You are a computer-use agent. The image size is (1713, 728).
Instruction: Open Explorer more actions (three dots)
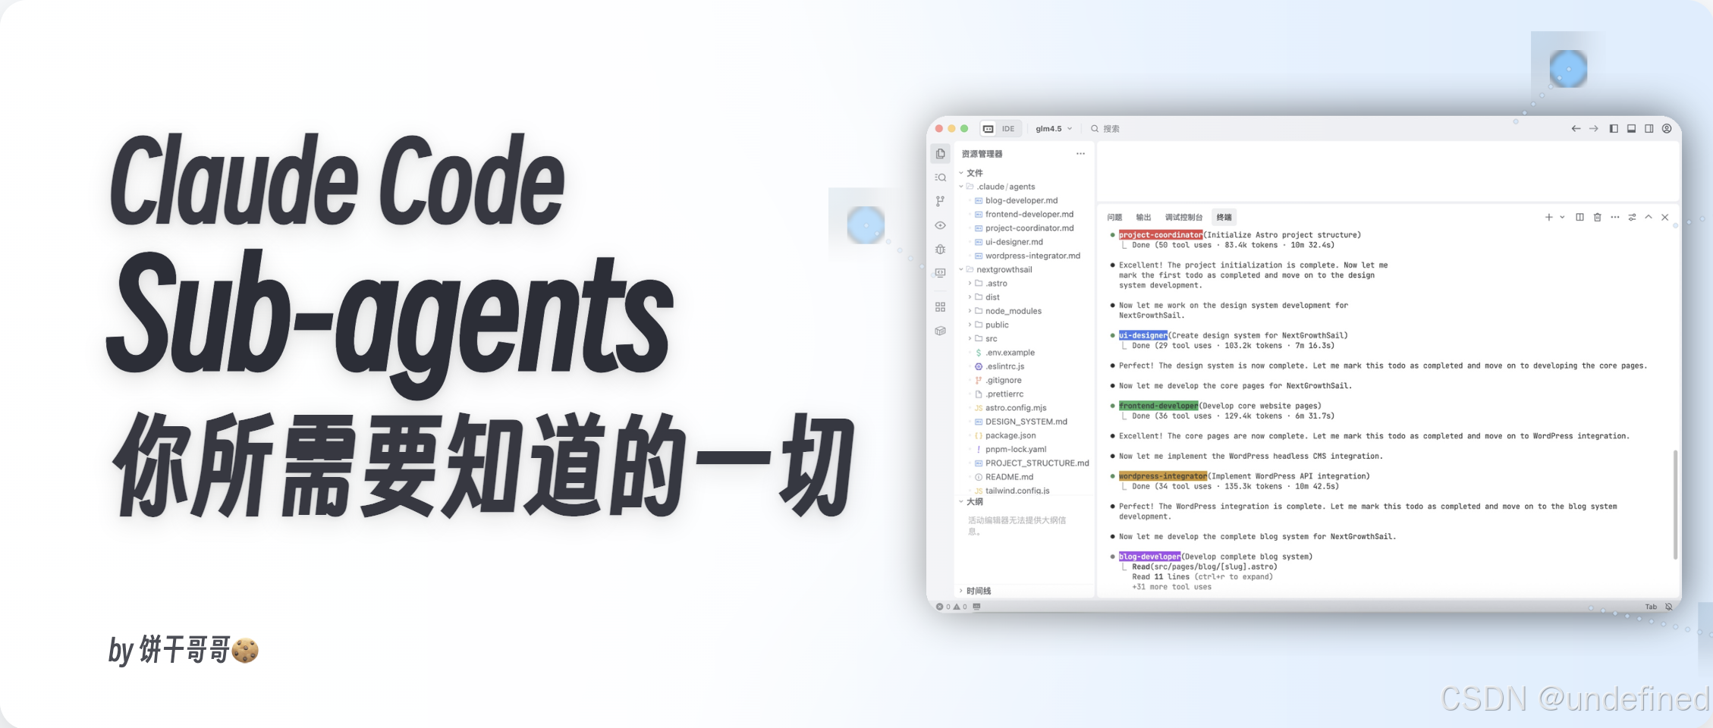[x=1080, y=154]
